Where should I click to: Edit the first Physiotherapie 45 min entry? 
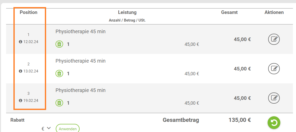click(x=274, y=39)
